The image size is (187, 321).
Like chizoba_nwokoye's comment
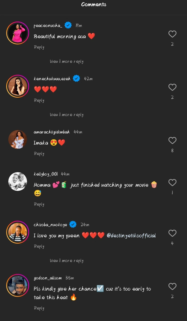(x=172, y=233)
